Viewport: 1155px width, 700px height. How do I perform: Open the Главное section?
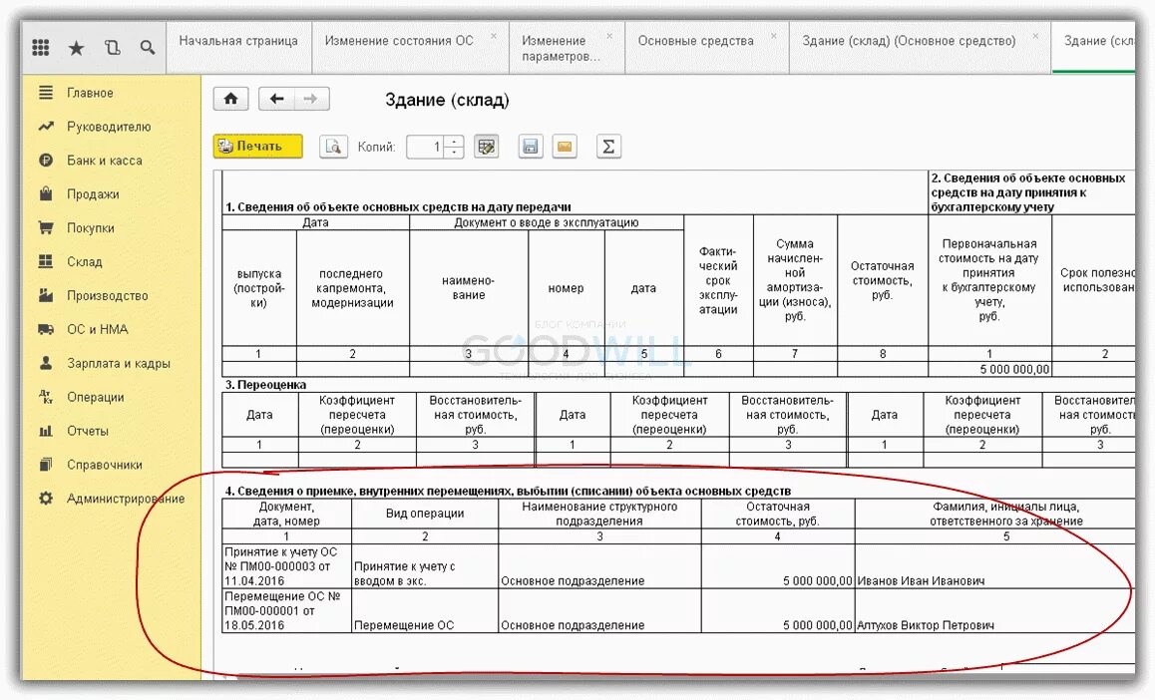click(x=90, y=93)
